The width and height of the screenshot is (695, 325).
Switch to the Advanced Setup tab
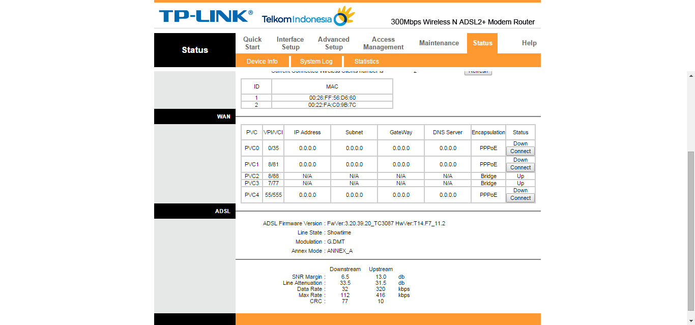pyautogui.click(x=333, y=43)
